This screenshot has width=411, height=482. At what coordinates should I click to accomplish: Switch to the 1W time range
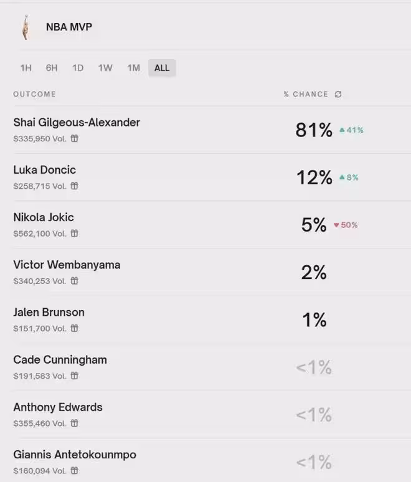105,68
